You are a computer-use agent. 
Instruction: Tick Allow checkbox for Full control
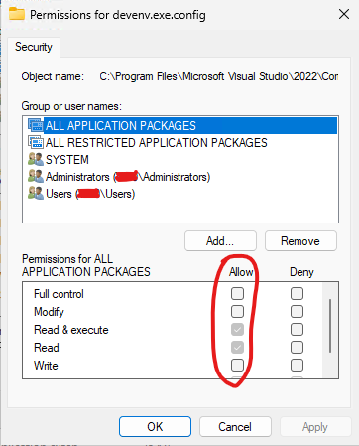(x=237, y=293)
